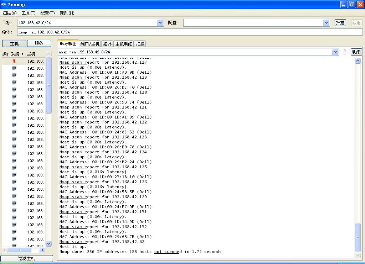The width and height of the screenshot is (365, 264).
Task: Click the empty 配置 profile field
Action: [253, 23]
